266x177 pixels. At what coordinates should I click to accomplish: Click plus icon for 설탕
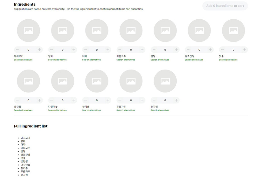point(176,50)
